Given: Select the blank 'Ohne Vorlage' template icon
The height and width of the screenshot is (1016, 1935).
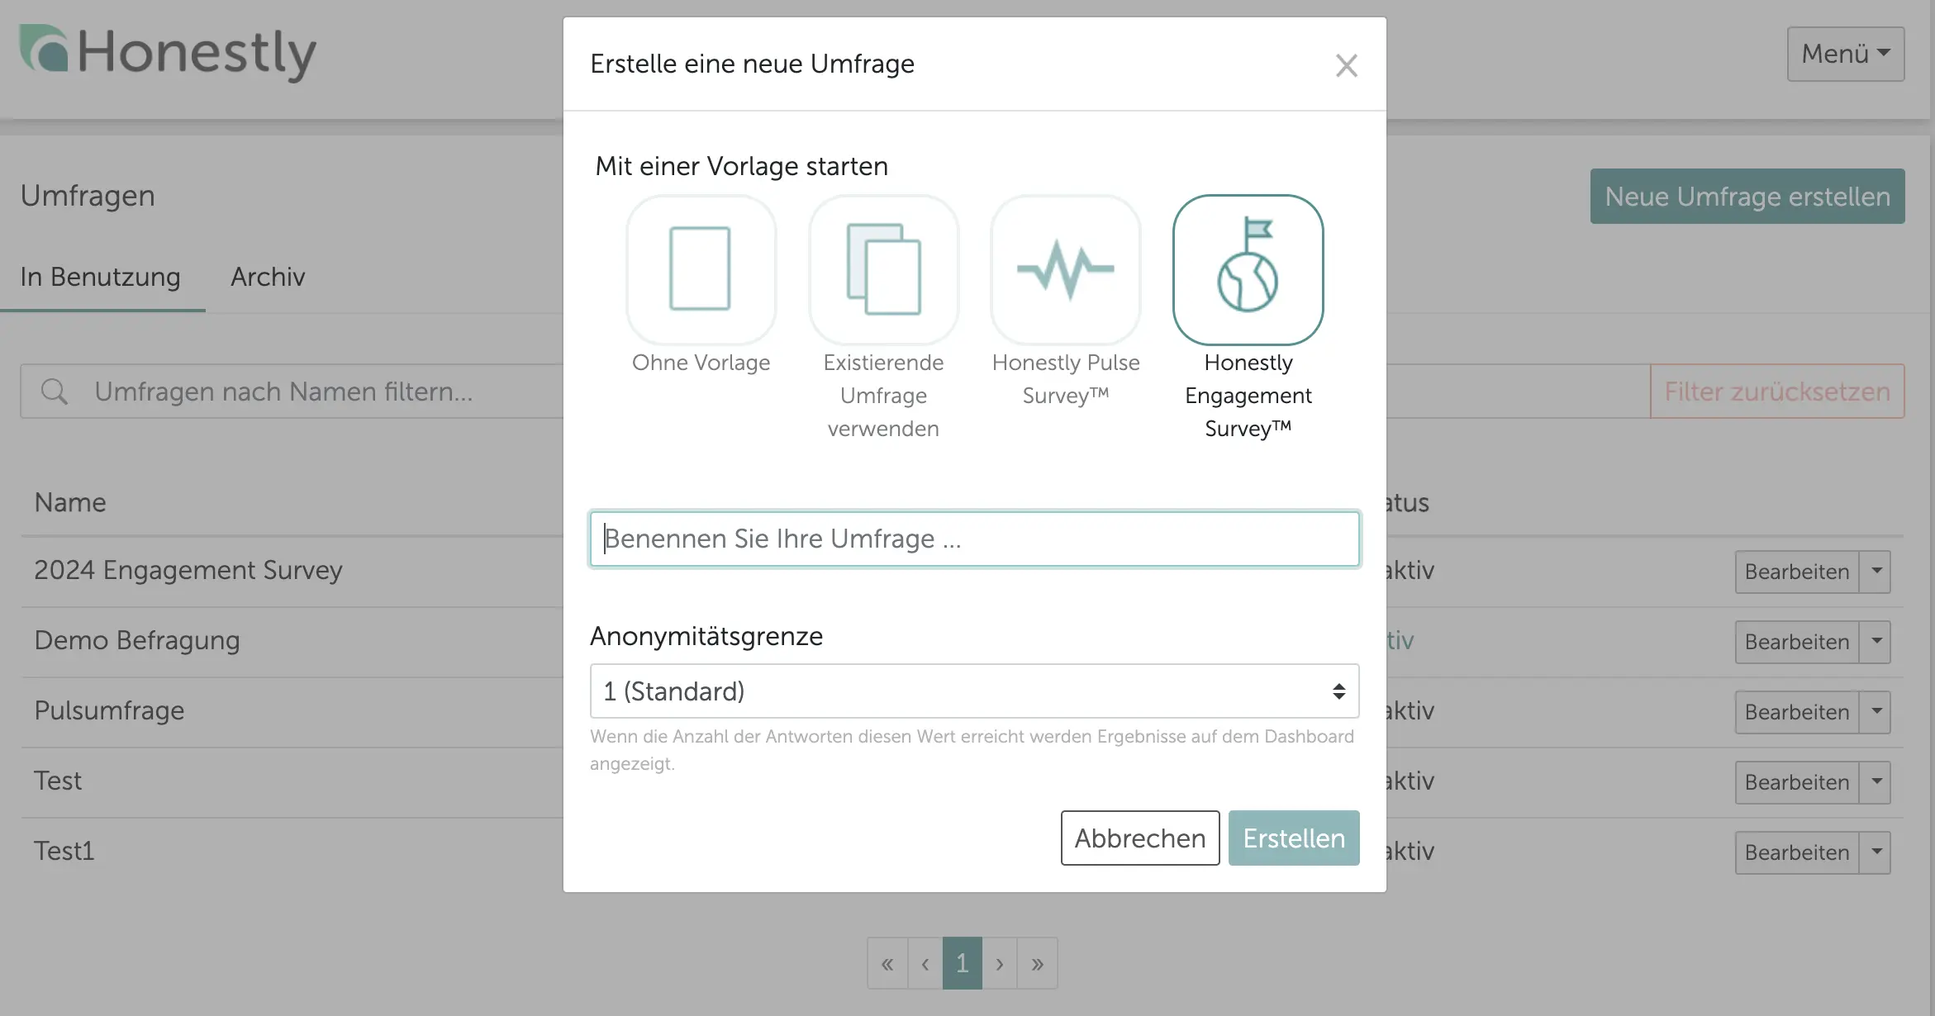Looking at the screenshot, I should coord(701,269).
